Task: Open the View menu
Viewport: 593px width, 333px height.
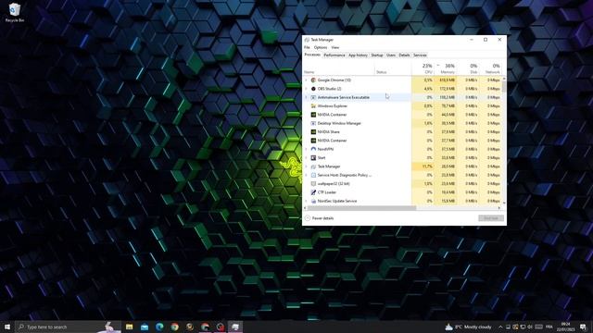Action: 335,47
